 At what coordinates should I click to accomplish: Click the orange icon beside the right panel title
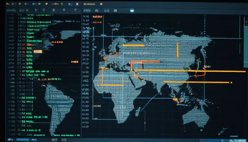point(101,4)
